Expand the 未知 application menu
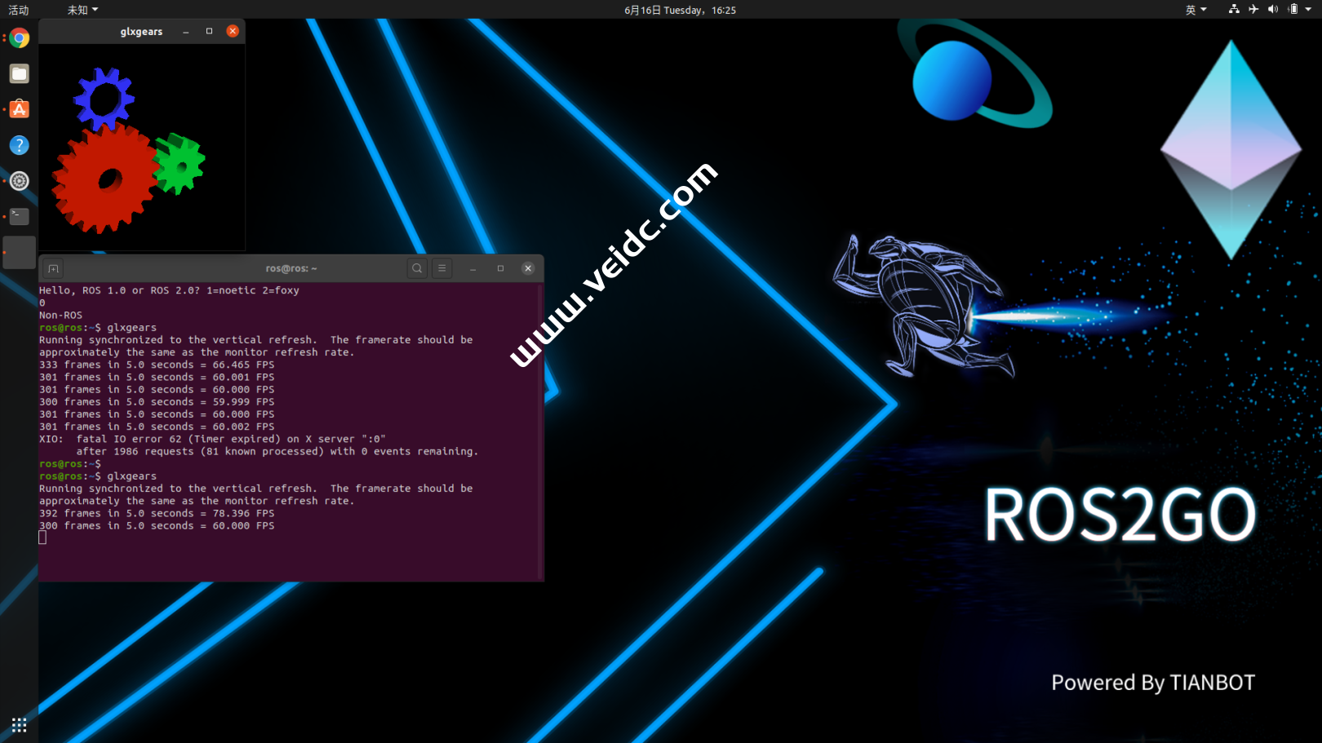 82,10
